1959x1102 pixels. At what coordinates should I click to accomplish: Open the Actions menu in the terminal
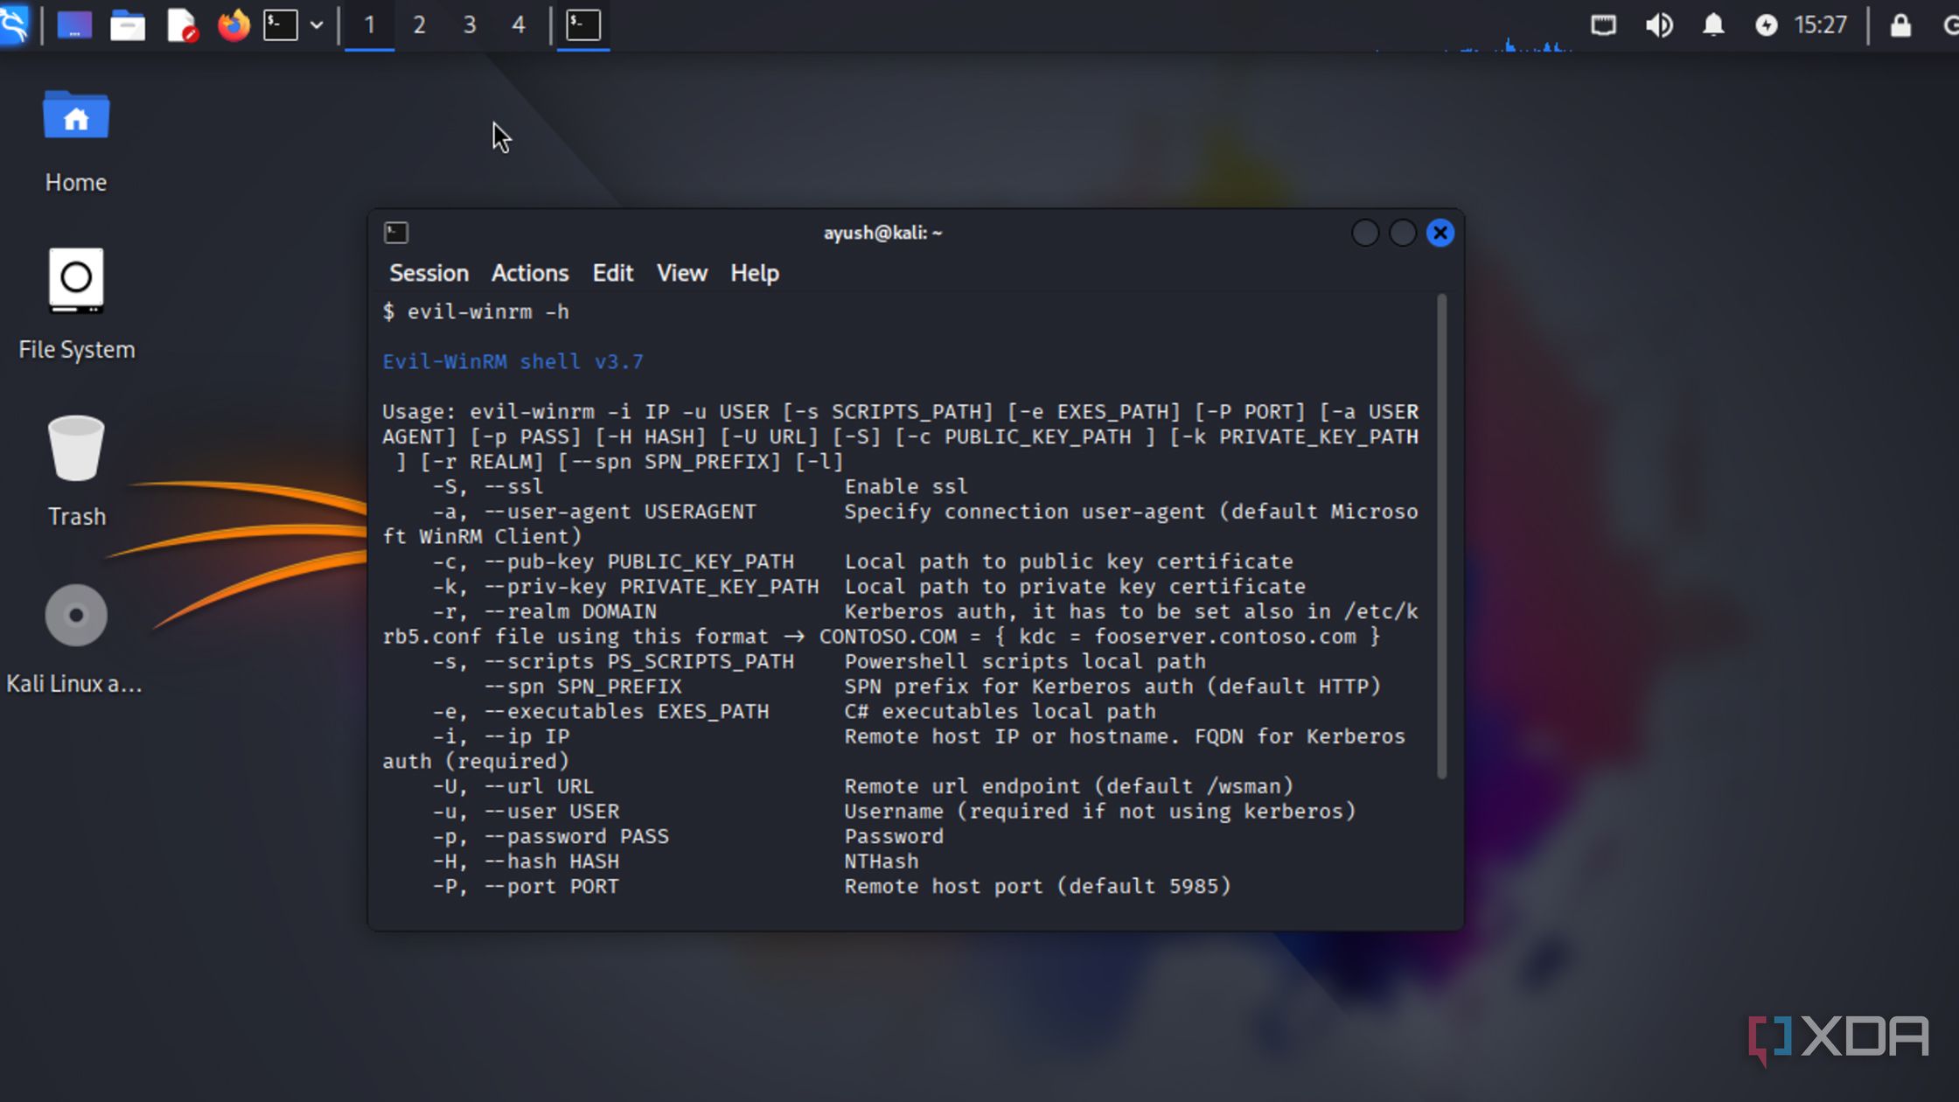[529, 273]
